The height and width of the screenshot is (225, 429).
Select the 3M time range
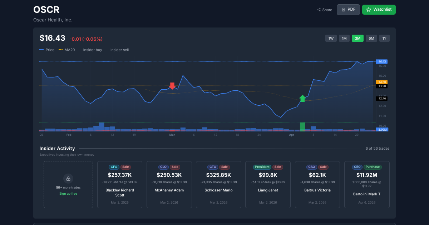click(x=357, y=38)
